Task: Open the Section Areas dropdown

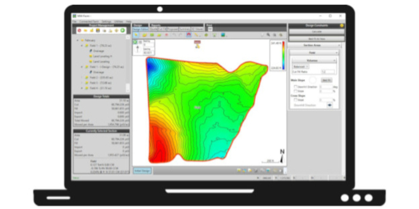Action: (x=315, y=45)
